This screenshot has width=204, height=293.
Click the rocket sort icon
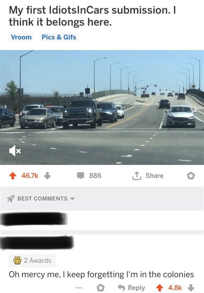click(11, 199)
